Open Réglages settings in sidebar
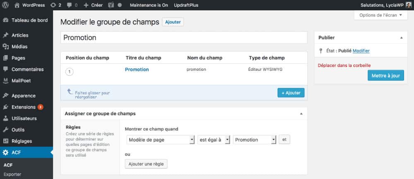This screenshot has height=179, width=414. [22, 141]
